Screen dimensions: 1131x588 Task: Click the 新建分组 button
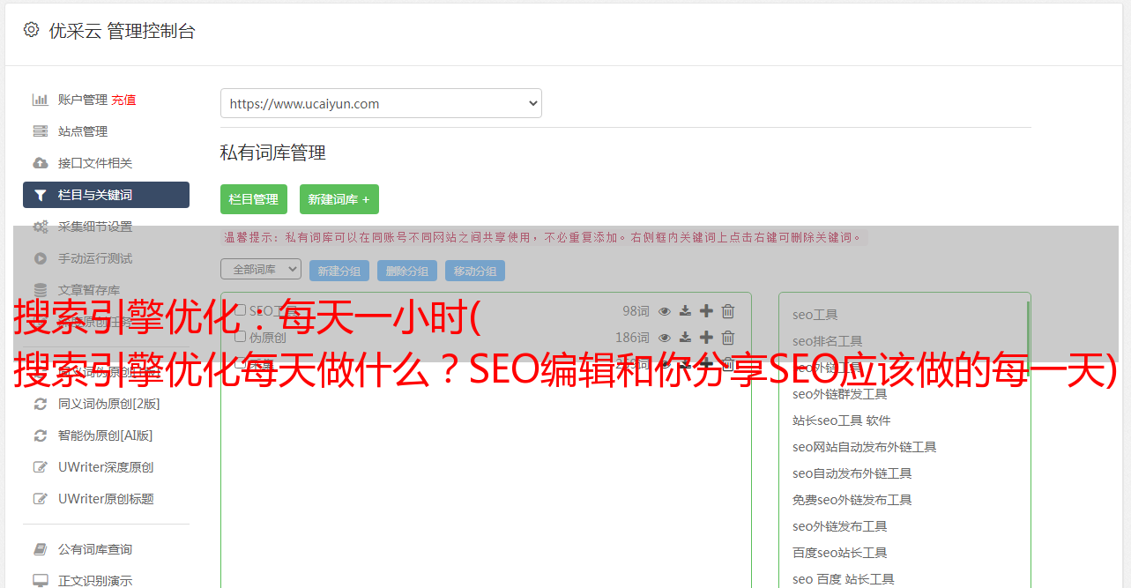point(339,271)
